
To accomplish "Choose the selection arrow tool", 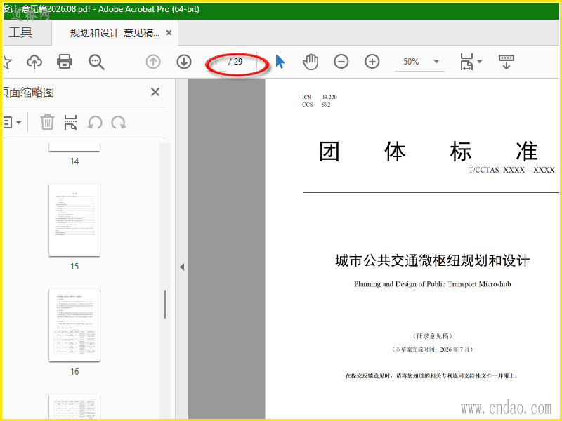I will coord(280,62).
